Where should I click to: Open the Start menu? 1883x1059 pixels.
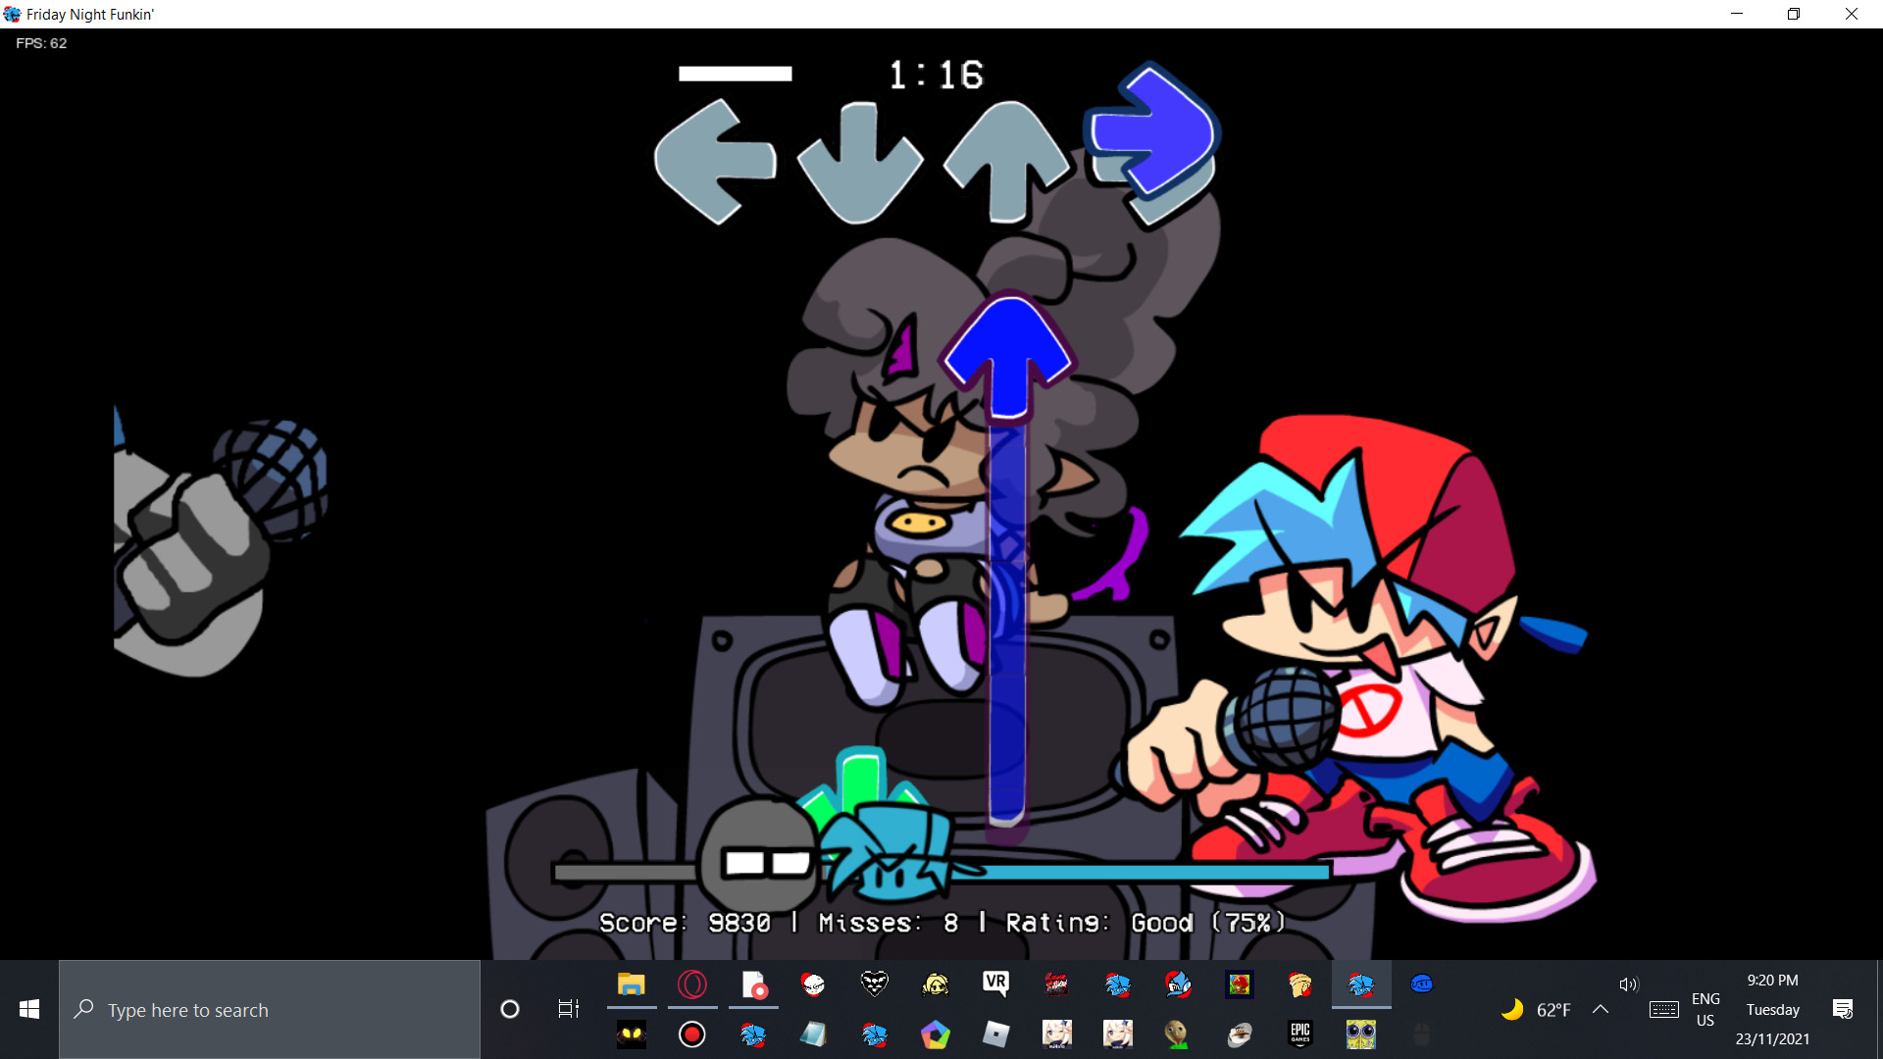(x=29, y=1009)
